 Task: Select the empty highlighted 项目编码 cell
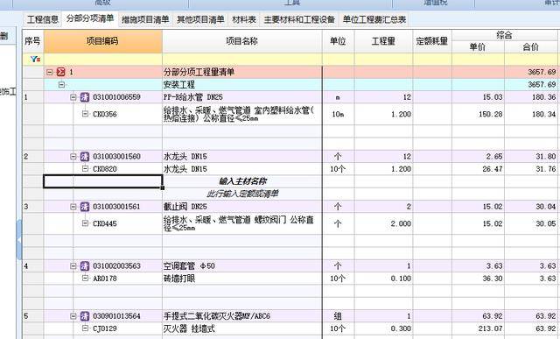tap(103, 181)
